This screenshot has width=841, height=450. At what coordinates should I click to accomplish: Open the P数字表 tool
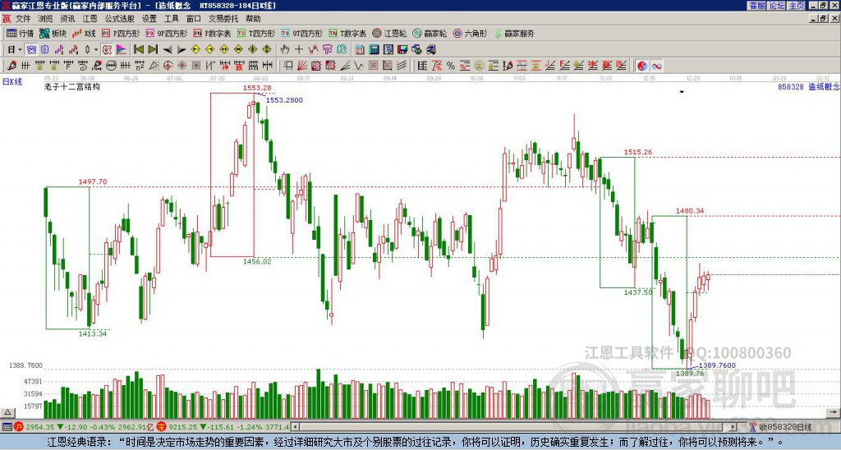point(212,33)
